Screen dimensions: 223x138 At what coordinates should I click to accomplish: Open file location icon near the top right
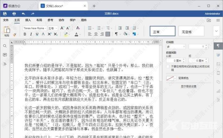point(209,20)
